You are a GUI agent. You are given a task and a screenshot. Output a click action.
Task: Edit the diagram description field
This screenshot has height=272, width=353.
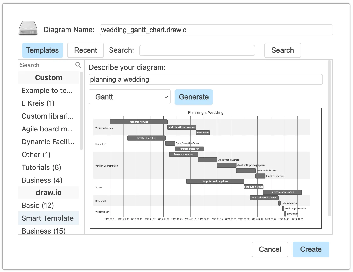coord(205,80)
